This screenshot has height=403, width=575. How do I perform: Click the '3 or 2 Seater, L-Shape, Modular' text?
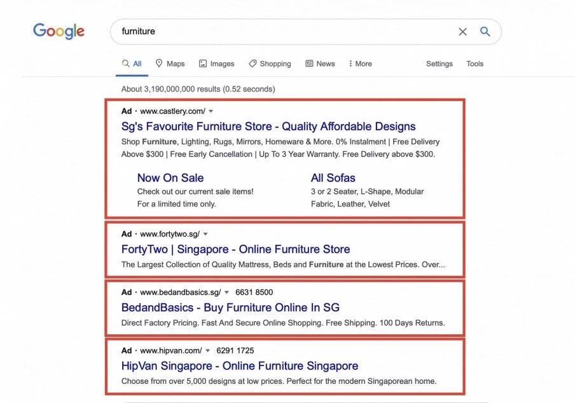click(x=368, y=191)
